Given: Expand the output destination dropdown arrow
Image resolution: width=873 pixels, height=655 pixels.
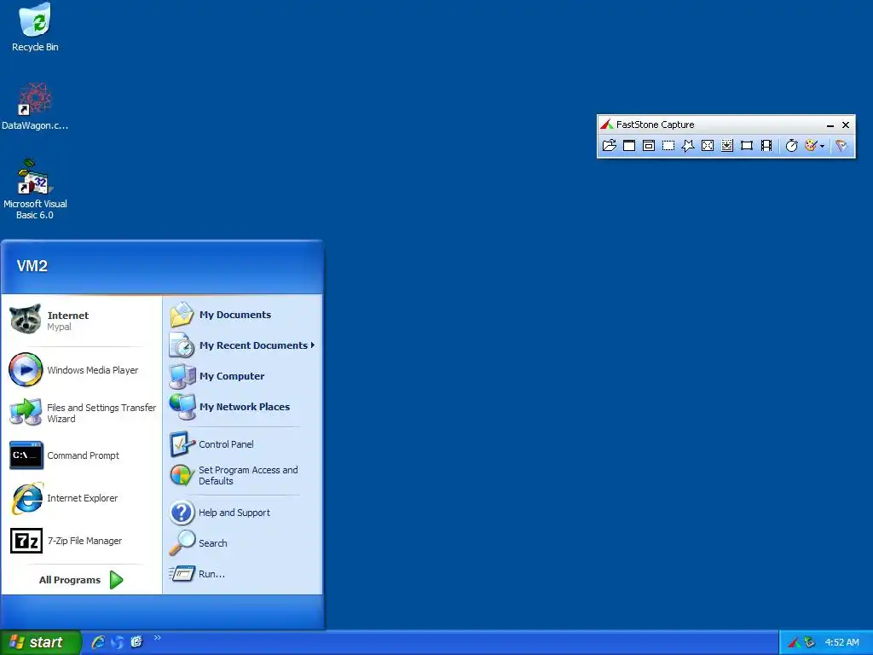Looking at the screenshot, I should 823,146.
